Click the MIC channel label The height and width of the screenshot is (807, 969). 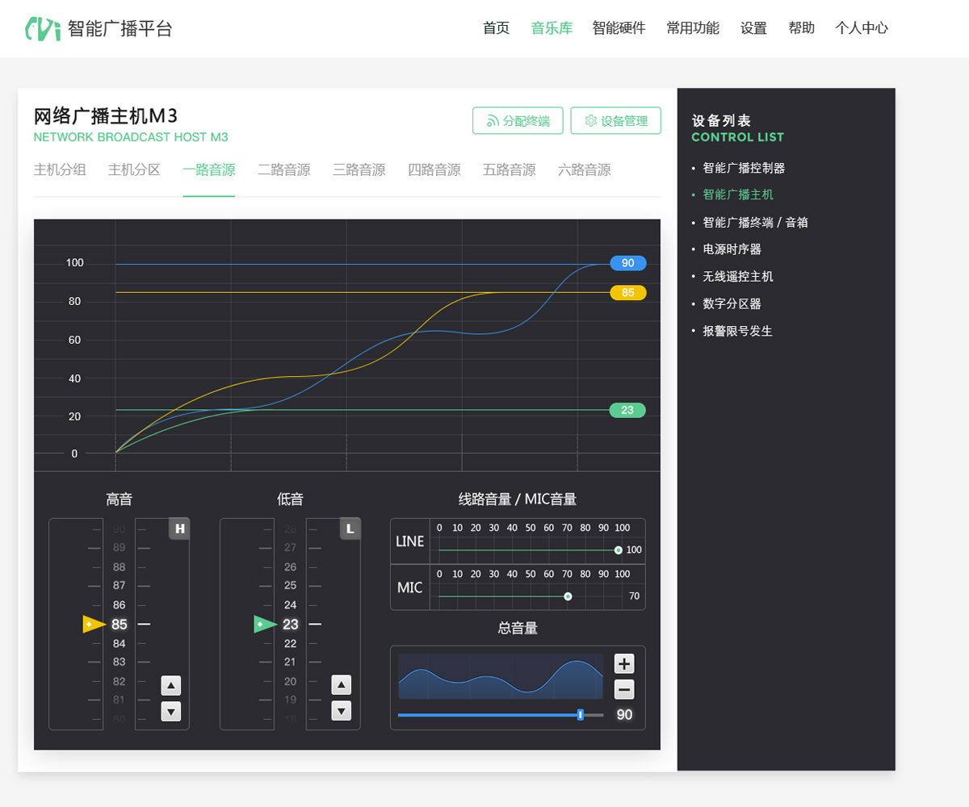pos(410,587)
